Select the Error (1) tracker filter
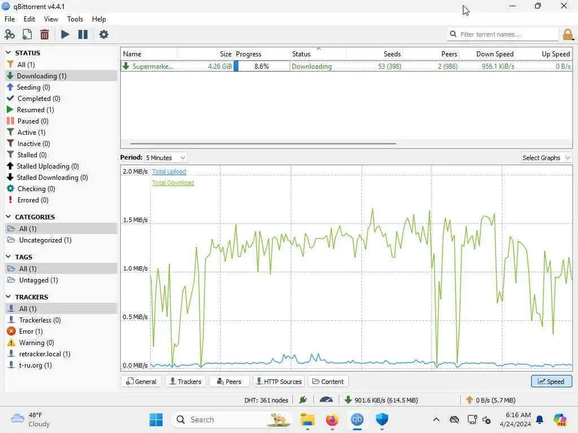The image size is (578, 433). (61, 332)
